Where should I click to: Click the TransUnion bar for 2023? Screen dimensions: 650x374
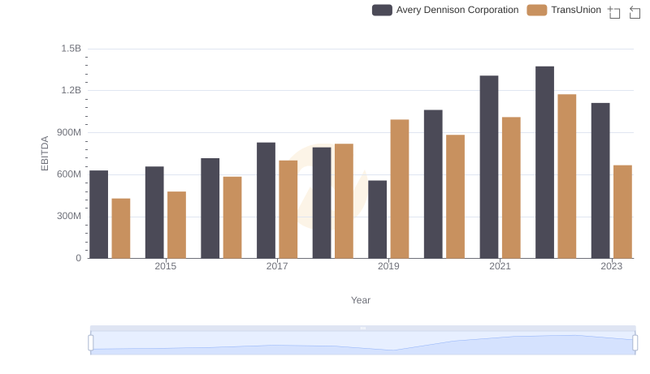pos(622,212)
